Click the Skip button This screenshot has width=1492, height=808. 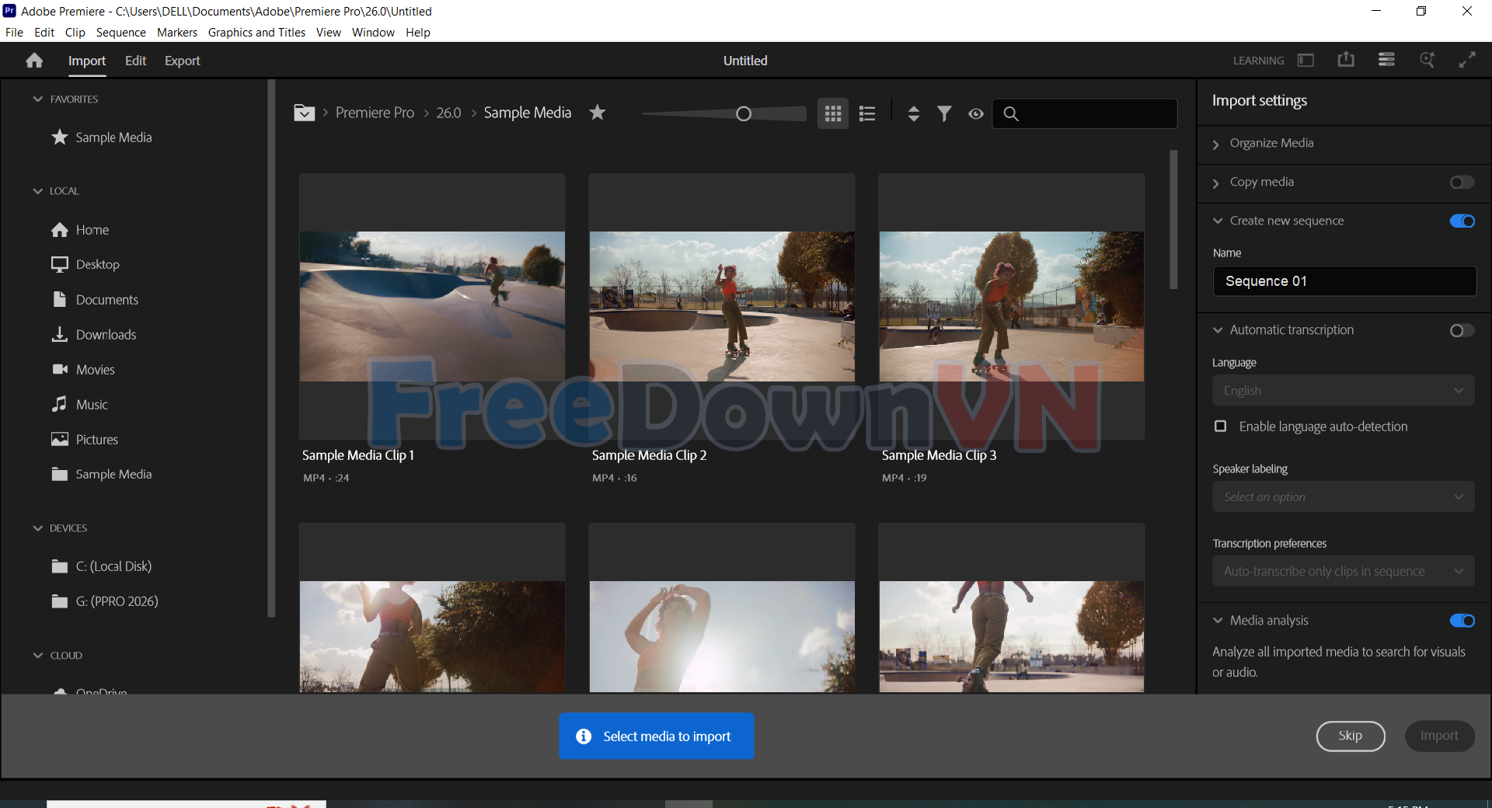tap(1350, 736)
